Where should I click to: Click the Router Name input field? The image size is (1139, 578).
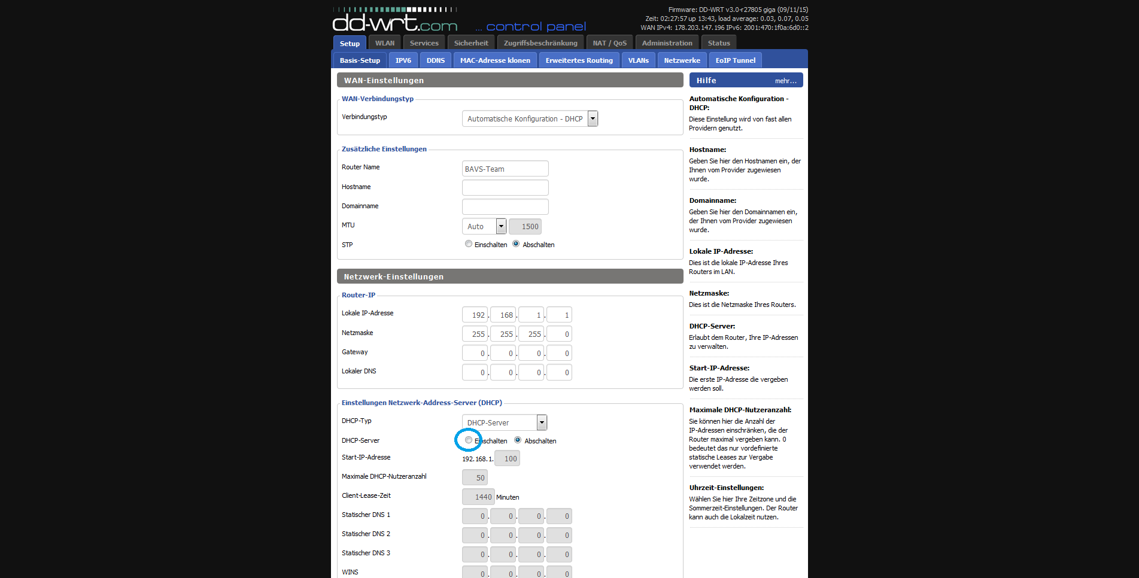[x=505, y=169]
